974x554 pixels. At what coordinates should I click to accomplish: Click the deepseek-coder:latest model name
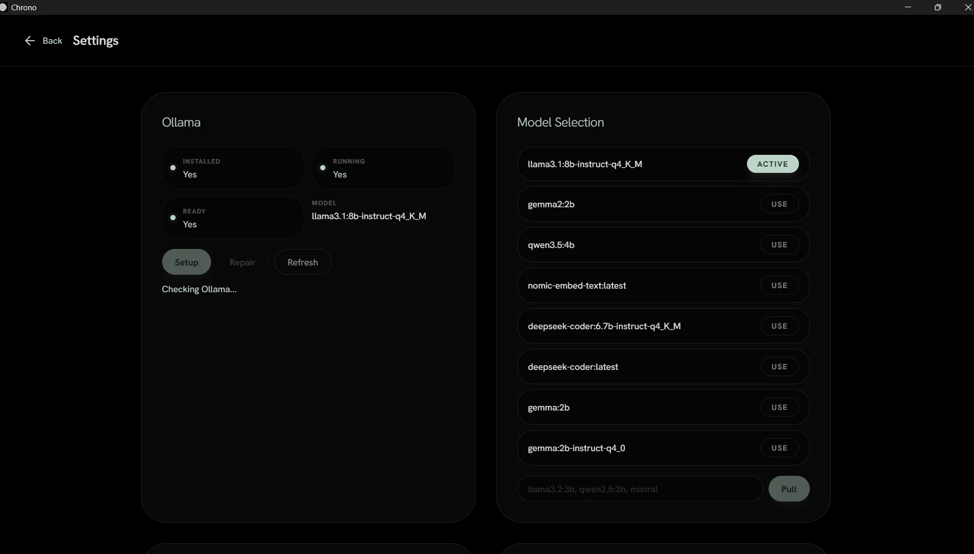(572, 367)
